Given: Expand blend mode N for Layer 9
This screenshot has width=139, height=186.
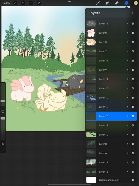Looking at the screenshot, I should click(128, 70).
